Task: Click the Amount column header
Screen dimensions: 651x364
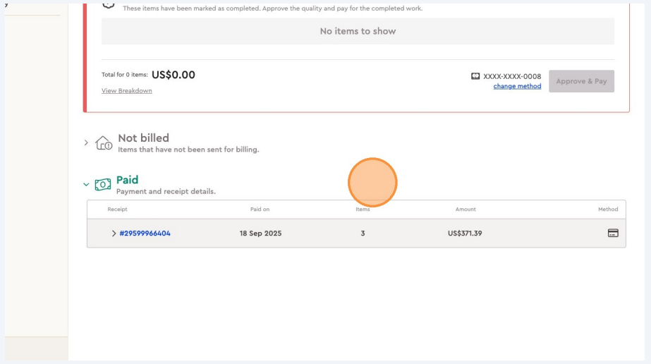Action: [466, 210]
